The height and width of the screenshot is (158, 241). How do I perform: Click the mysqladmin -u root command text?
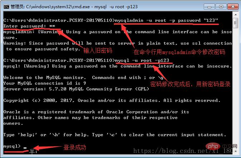167,20
